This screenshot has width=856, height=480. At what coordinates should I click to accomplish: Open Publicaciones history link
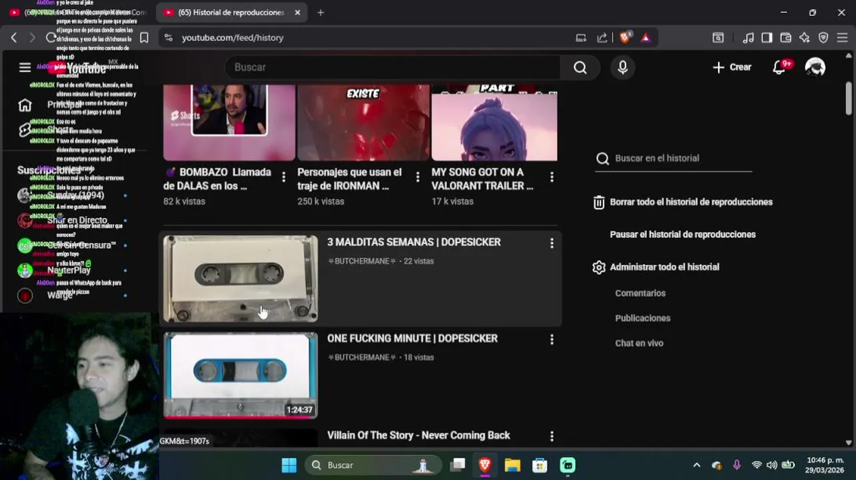click(x=643, y=319)
